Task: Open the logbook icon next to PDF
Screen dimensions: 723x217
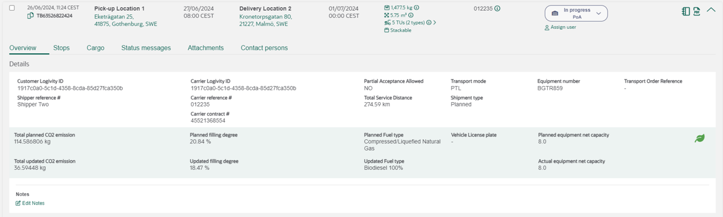Action: 686,11
